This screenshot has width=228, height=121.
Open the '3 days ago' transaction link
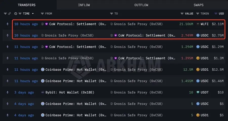tap(24, 92)
